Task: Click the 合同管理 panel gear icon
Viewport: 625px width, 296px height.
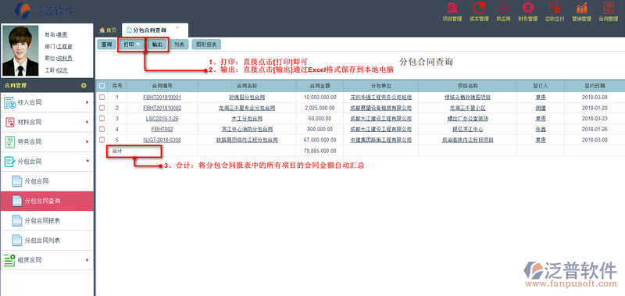Action: pyautogui.click(x=84, y=85)
